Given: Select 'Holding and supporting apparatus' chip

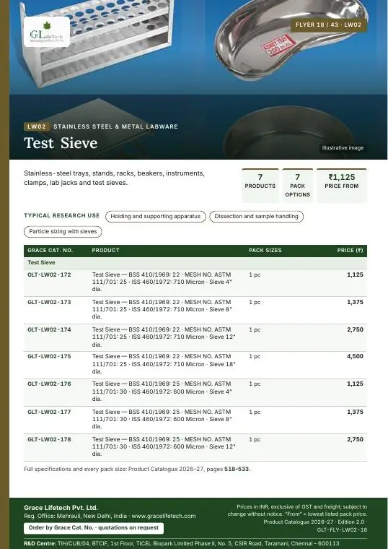Looking at the screenshot, I should point(156,217).
